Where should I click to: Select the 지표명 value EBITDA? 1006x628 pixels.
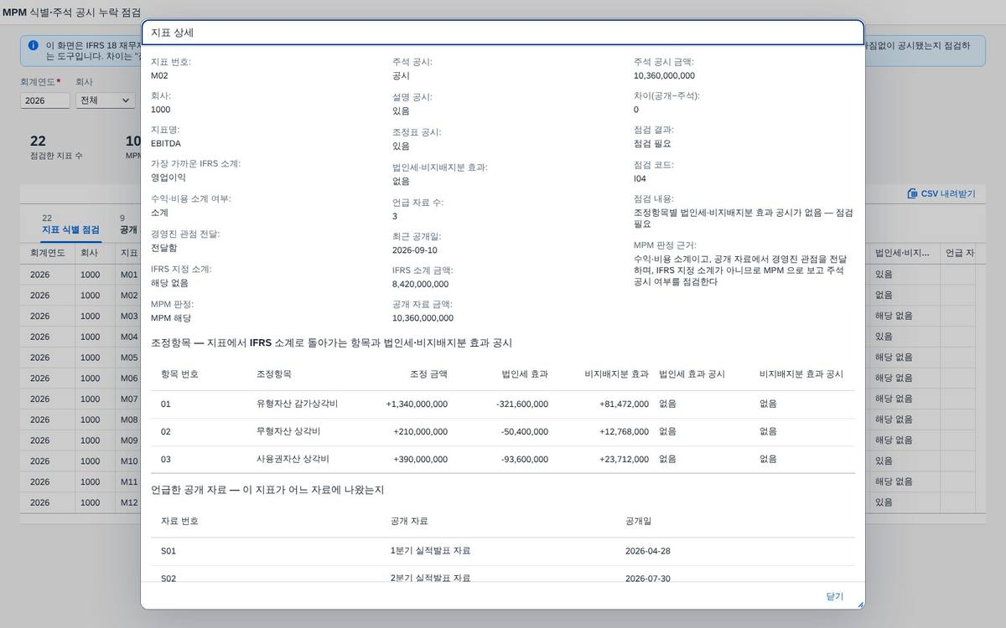click(166, 143)
